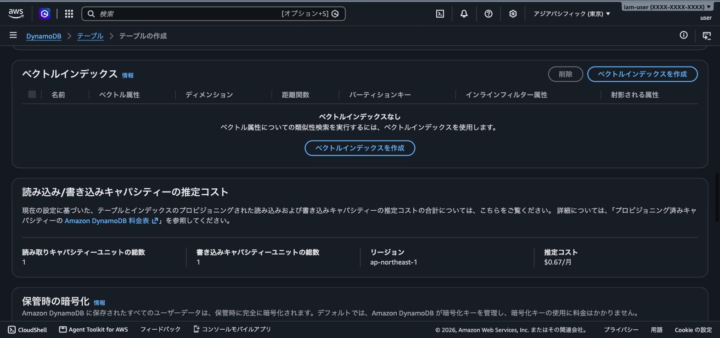The image size is (720, 338).
Task: Click the コンソールモバイルアプリ phone icon
Action: (x=196, y=329)
